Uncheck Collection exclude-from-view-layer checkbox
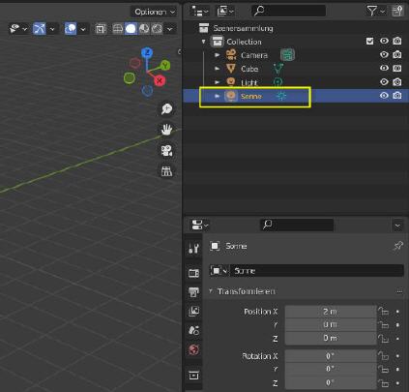The width and height of the screenshot is (409, 392). click(370, 41)
